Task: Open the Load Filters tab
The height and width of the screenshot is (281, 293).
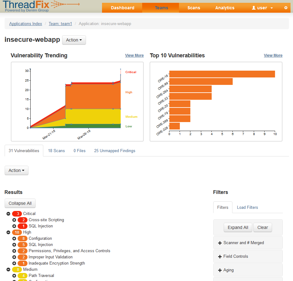Action: tap(247, 207)
